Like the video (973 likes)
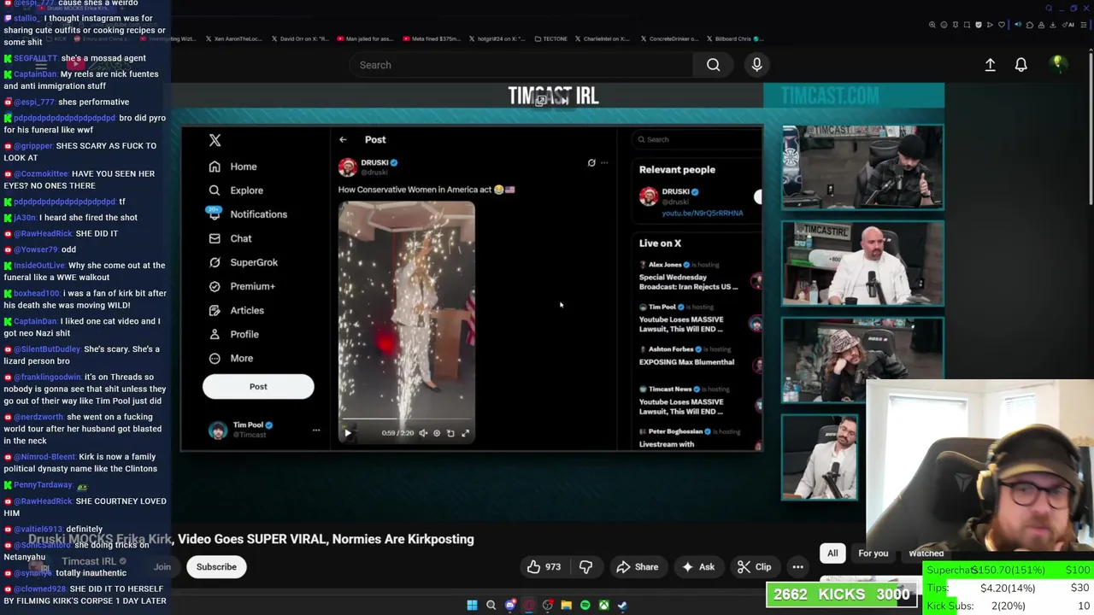The width and height of the screenshot is (1094, 615). click(x=544, y=567)
